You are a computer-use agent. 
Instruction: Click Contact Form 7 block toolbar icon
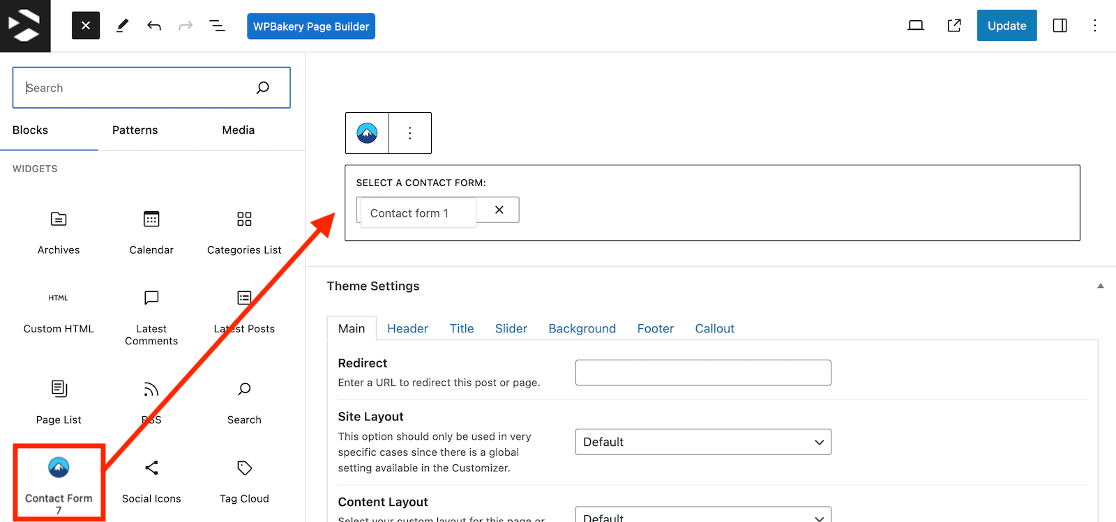(367, 133)
